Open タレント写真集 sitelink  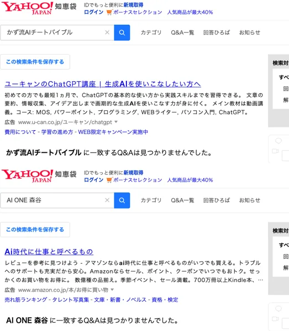click(x=71, y=300)
